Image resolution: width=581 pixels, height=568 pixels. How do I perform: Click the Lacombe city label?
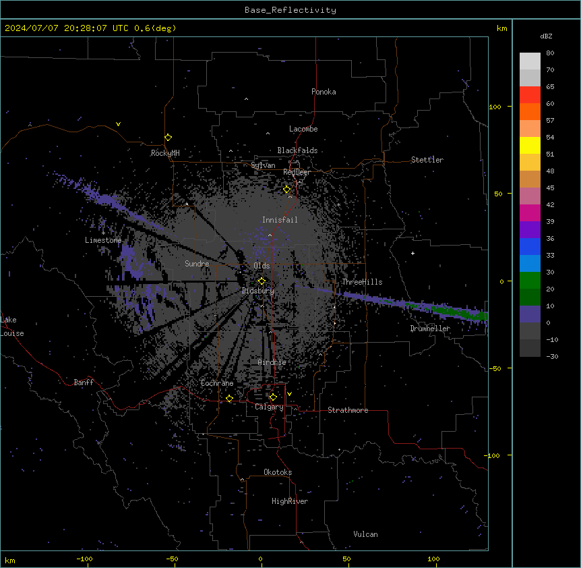(x=303, y=129)
